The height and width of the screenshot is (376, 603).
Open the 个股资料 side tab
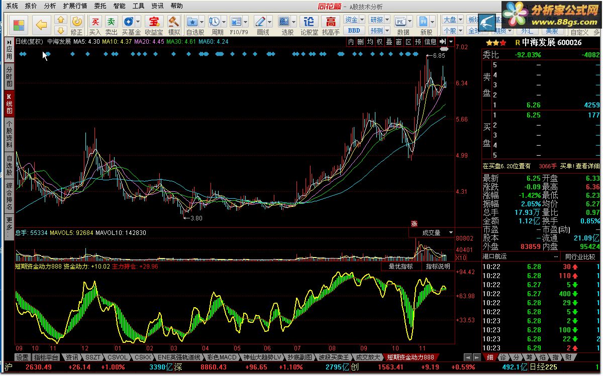tap(9, 134)
